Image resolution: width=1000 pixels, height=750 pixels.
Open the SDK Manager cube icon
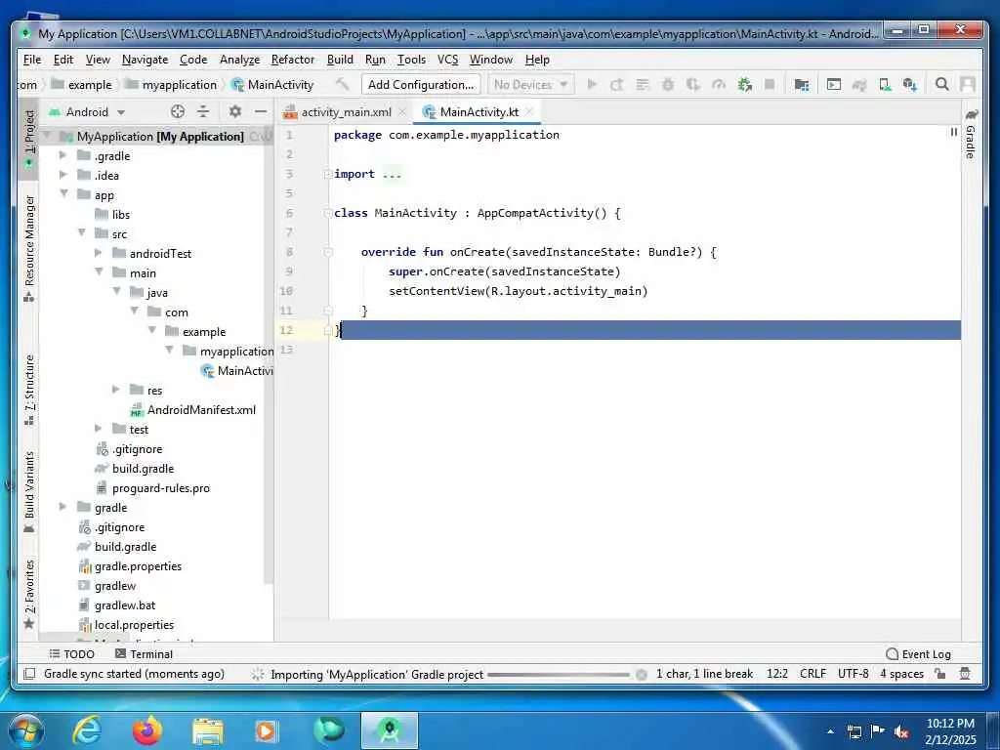click(910, 84)
